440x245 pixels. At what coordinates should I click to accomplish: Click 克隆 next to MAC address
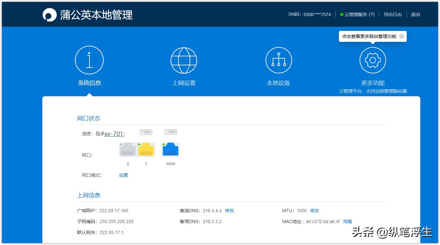point(347,221)
